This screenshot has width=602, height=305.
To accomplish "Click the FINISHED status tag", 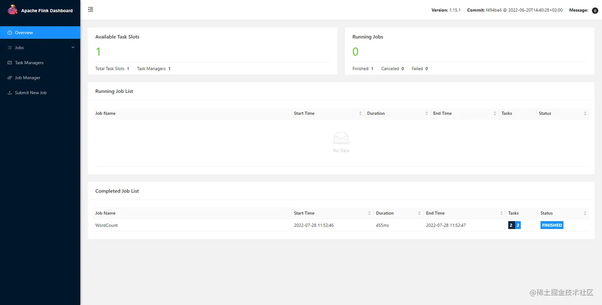I will point(552,225).
